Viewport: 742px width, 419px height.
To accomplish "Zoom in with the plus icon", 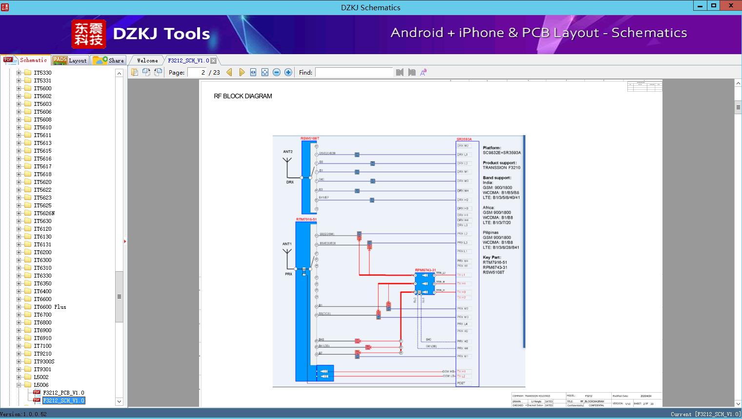I will 288,72.
